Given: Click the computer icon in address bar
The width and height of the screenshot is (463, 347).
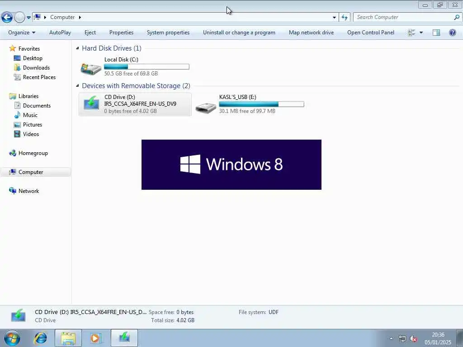Looking at the screenshot, I should 37,17.
